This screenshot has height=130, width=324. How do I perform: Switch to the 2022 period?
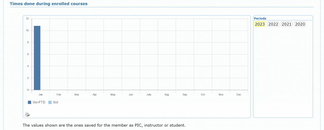273,24
